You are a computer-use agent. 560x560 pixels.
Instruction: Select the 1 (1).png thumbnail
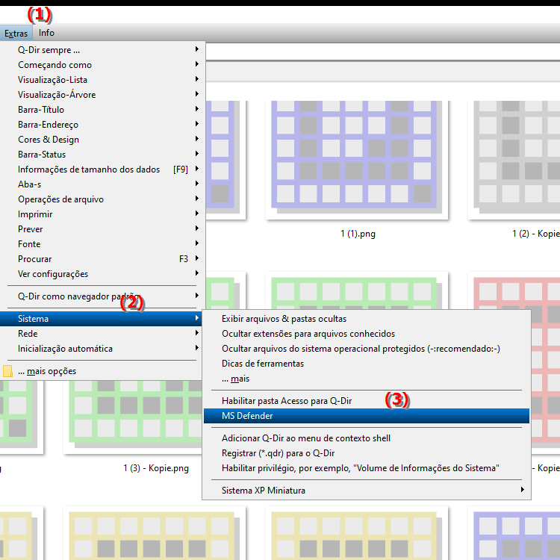coord(356,159)
